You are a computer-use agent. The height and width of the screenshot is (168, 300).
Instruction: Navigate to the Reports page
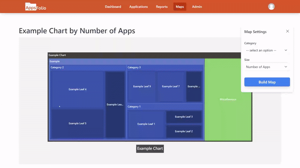coord(162,7)
